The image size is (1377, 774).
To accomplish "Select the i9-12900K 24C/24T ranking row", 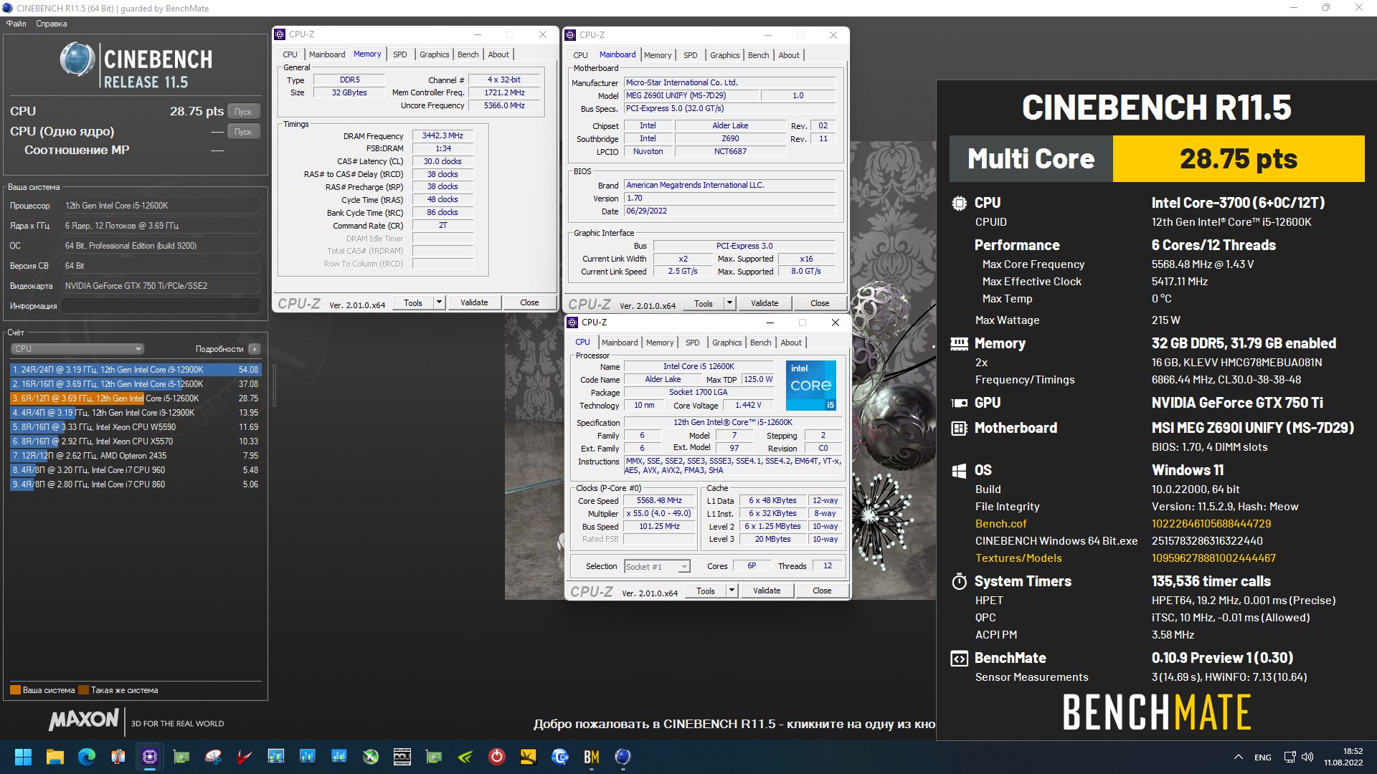I will [136, 370].
